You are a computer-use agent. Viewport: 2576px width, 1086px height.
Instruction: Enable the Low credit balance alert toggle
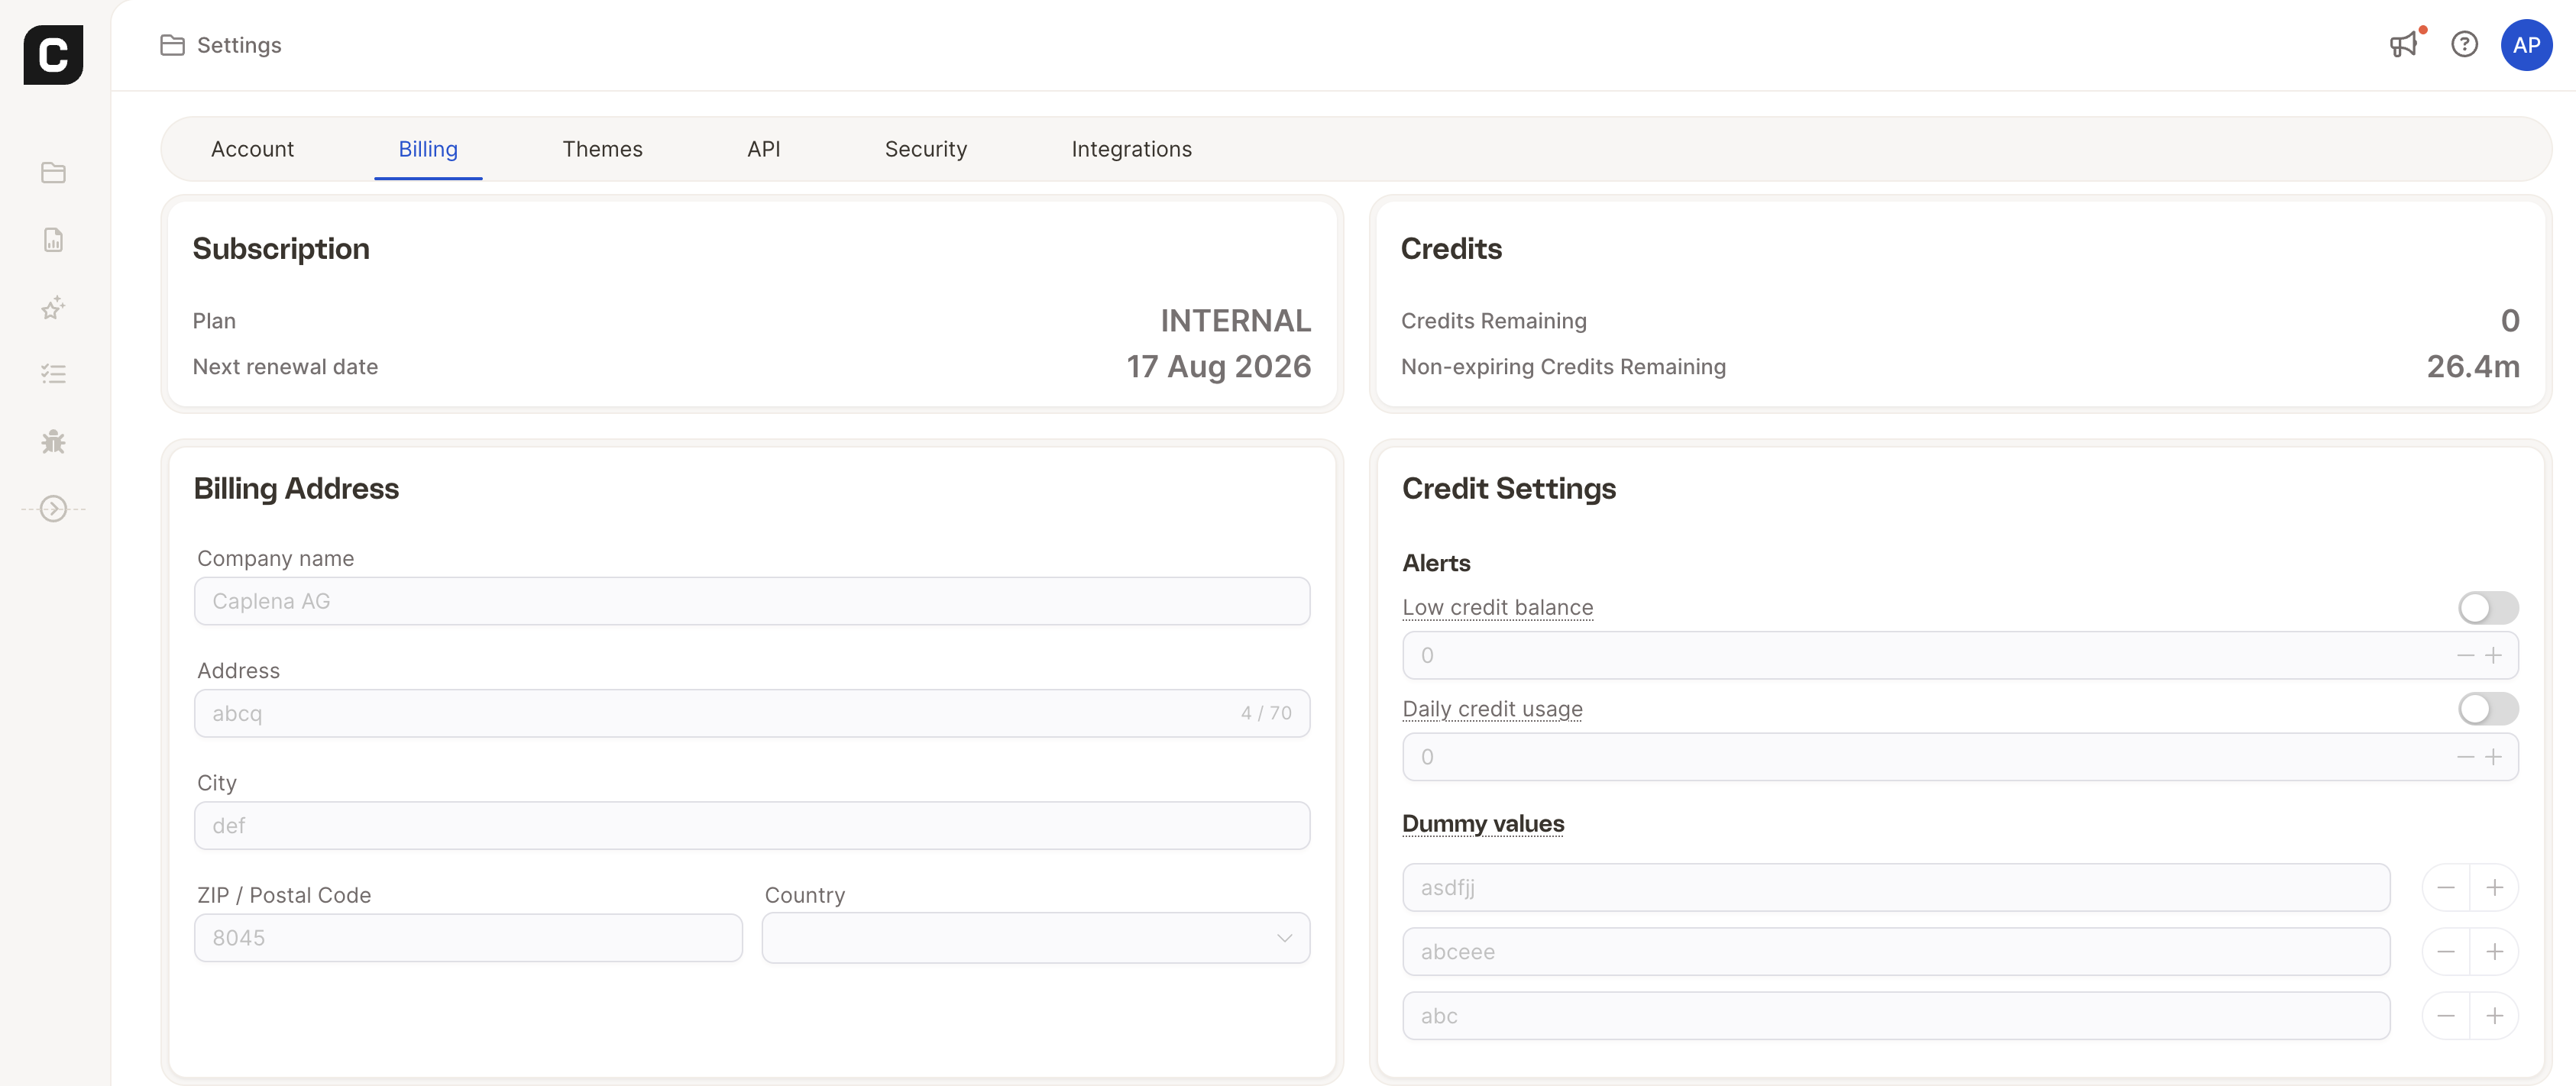pos(2488,608)
